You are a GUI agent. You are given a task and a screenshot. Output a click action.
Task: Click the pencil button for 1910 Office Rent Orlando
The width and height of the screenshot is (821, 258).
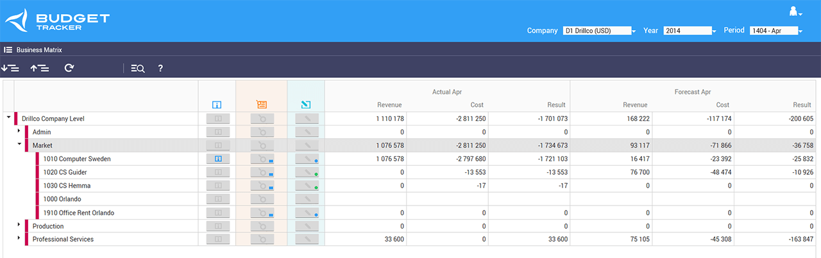pos(307,213)
